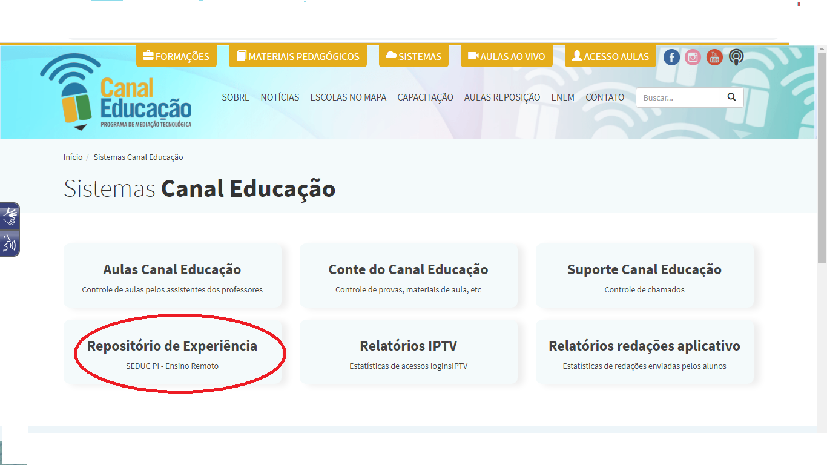
Task: Click the Canal Educação logo
Action: pyautogui.click(x=116, y=93)
